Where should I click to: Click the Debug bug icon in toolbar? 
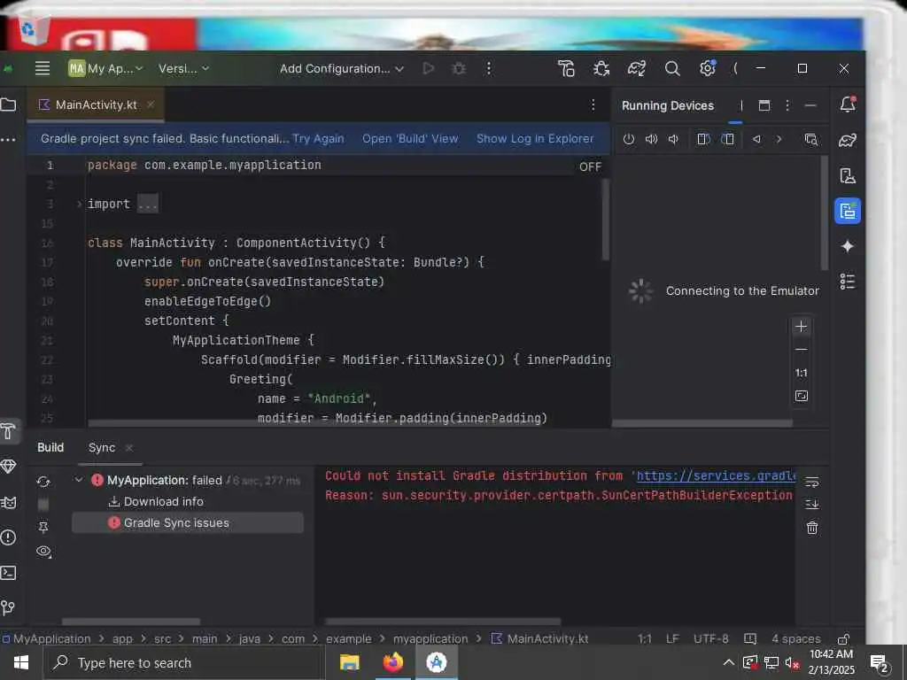(459, 68)
